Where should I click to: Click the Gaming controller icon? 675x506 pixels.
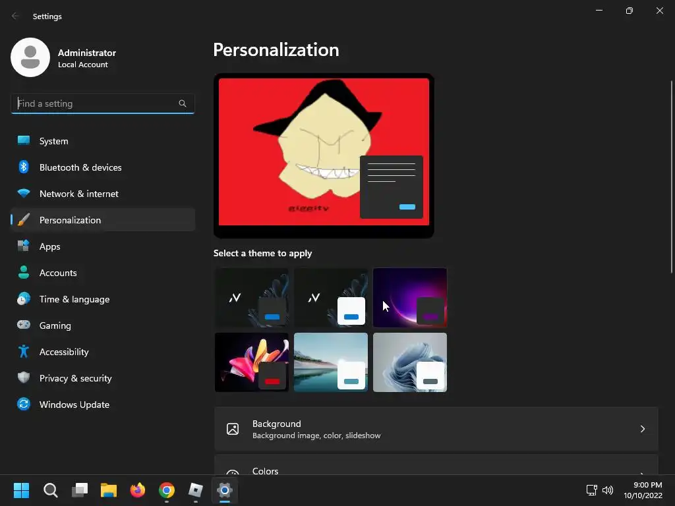point(24,325)
